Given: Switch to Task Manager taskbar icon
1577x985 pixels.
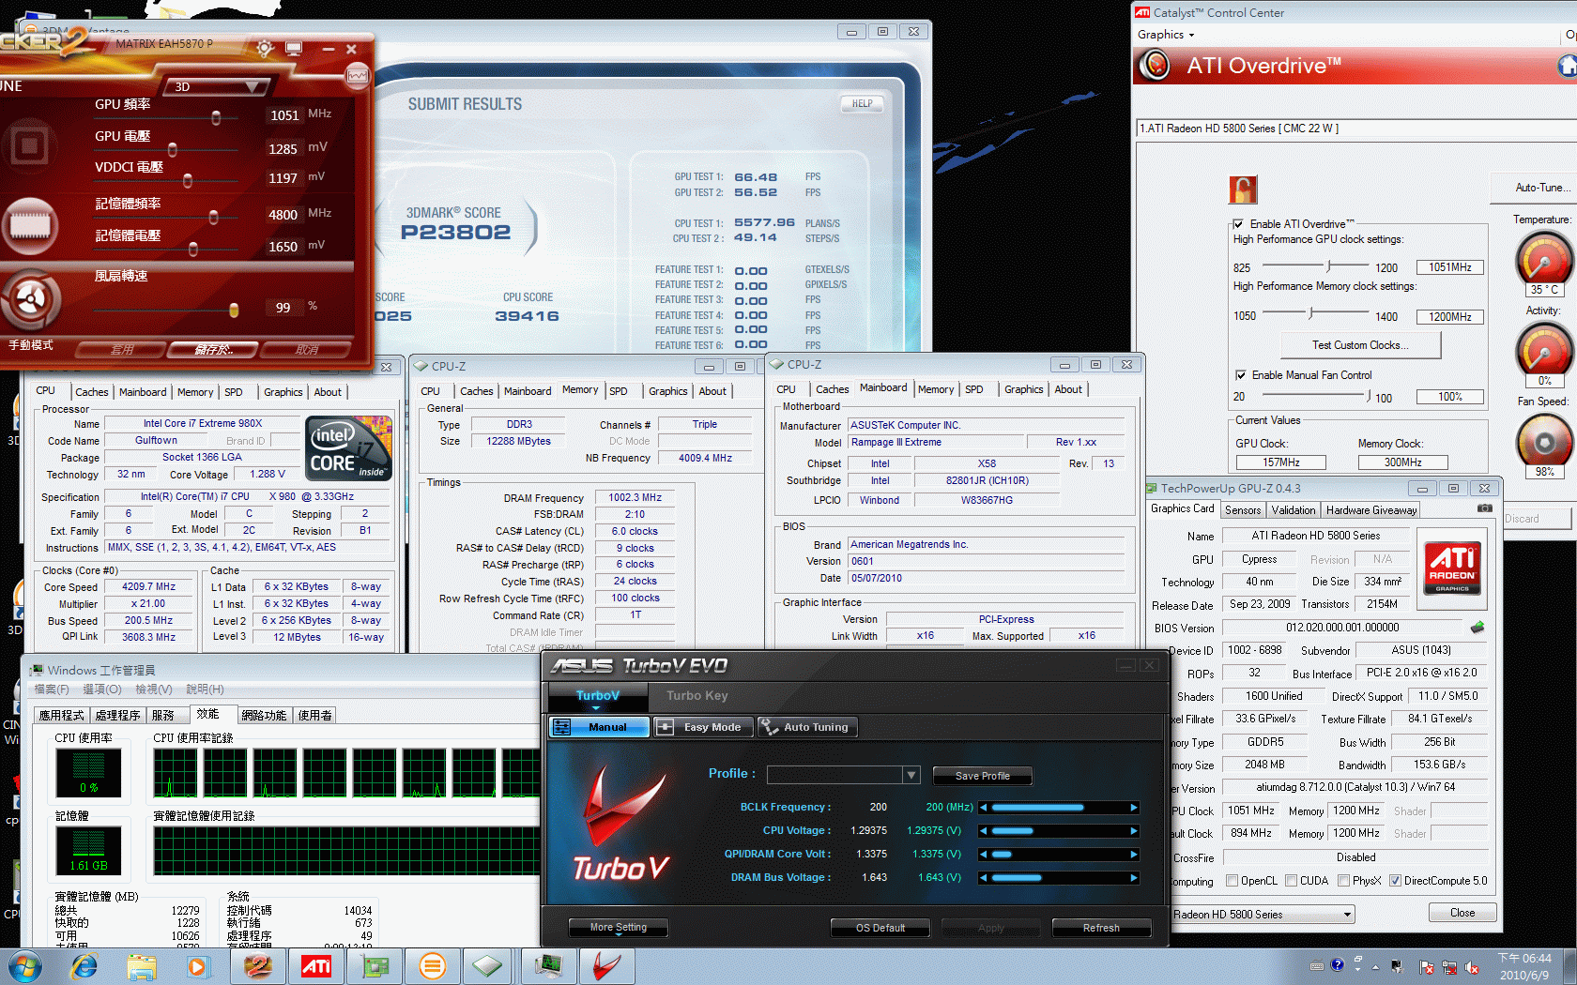Looking at the screenshot, I should (548, 965).
